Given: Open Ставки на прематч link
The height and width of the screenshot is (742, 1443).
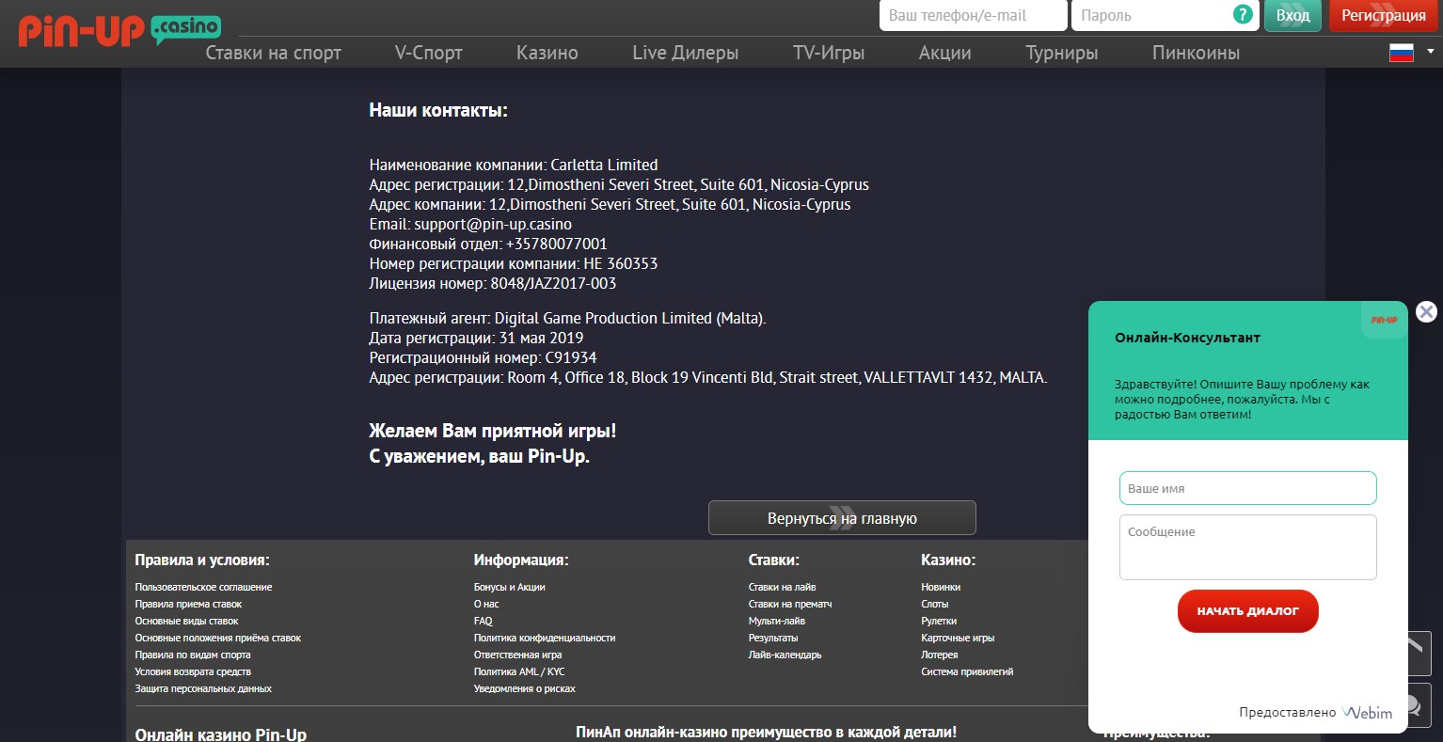Looking at the screenshot, I should [790, 604].
